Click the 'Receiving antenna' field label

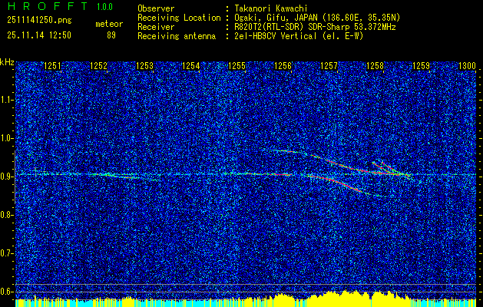[177, 36]
